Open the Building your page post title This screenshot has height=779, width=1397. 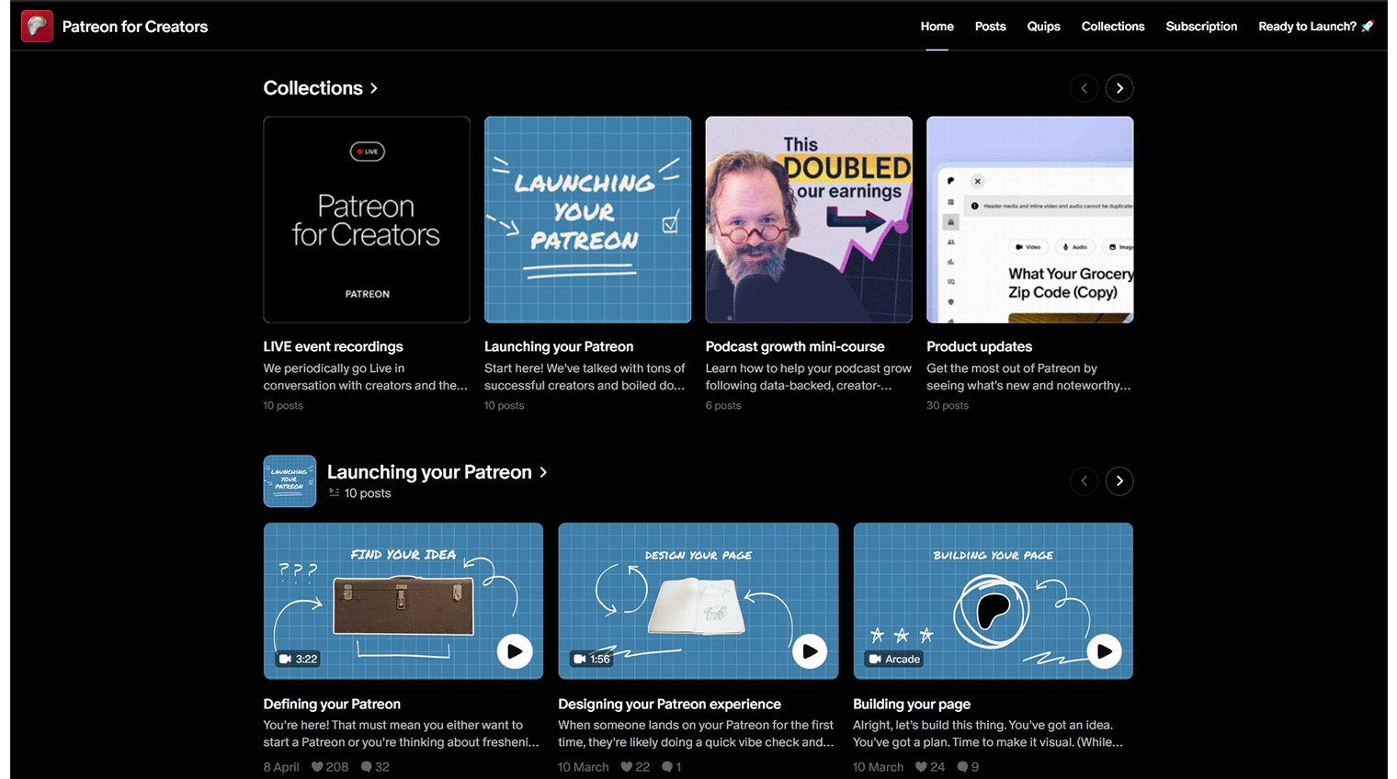pos(912,704)
